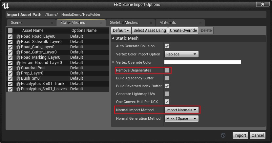This screenshot has width=272, height=143.
Task: Click the mesh icon beside Eucalyptus_Sm01_Leaves
Action: point(18,89)
